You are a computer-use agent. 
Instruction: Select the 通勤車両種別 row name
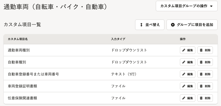click(x=19, y=50)
